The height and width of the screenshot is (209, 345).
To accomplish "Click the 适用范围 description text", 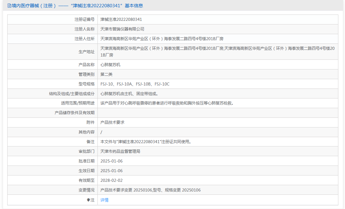I will 167,103.
